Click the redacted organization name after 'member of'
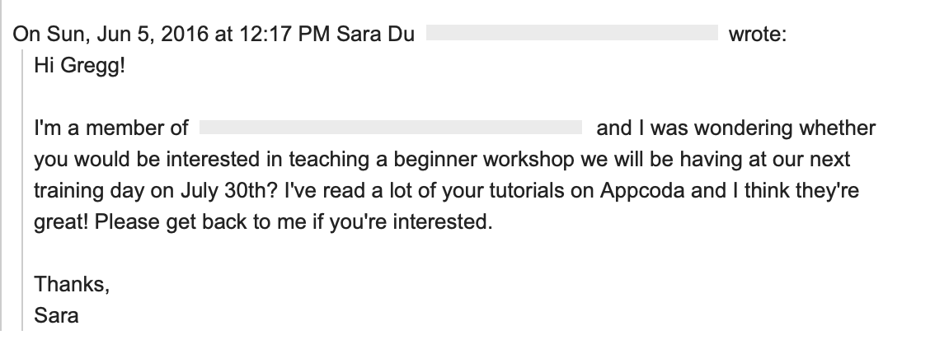The image size is (930, 349). [x=390, y=128]
